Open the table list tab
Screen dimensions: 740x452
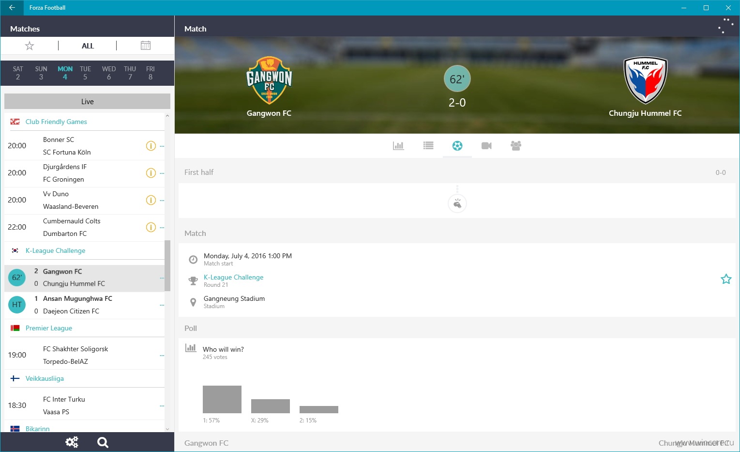click(428, 145)
